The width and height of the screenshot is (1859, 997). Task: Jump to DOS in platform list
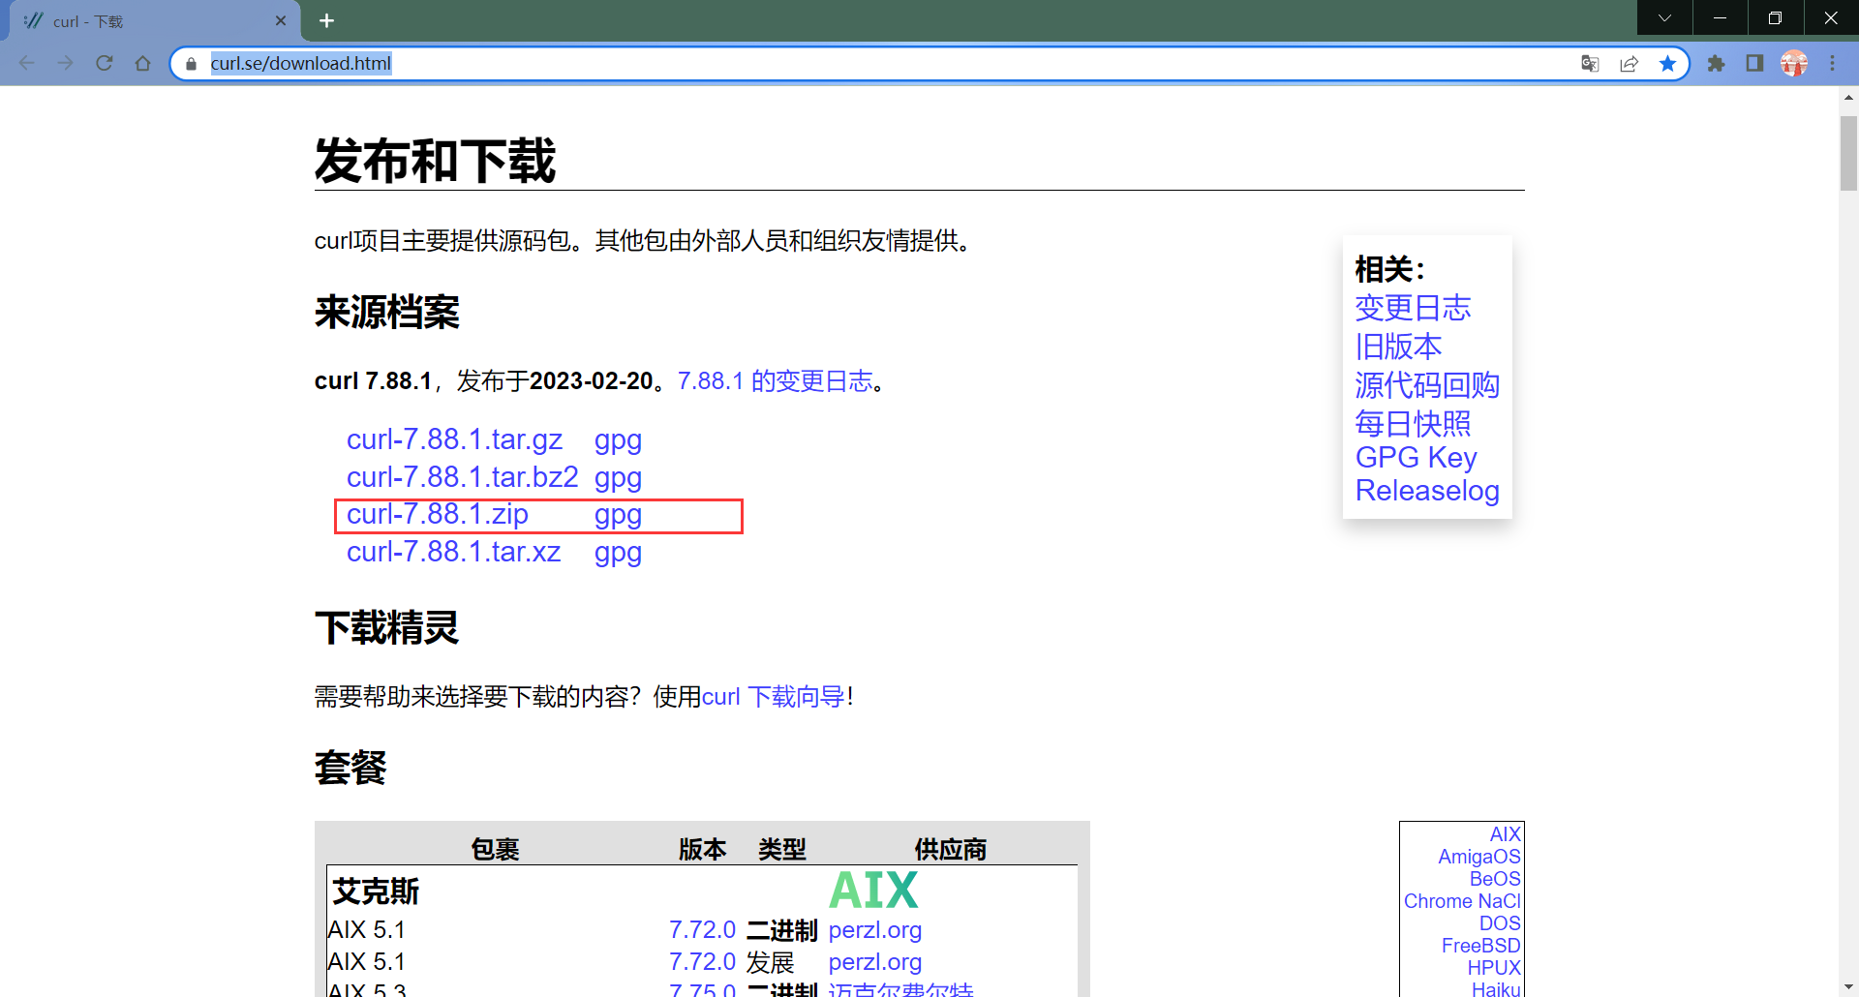point(1500,923)
